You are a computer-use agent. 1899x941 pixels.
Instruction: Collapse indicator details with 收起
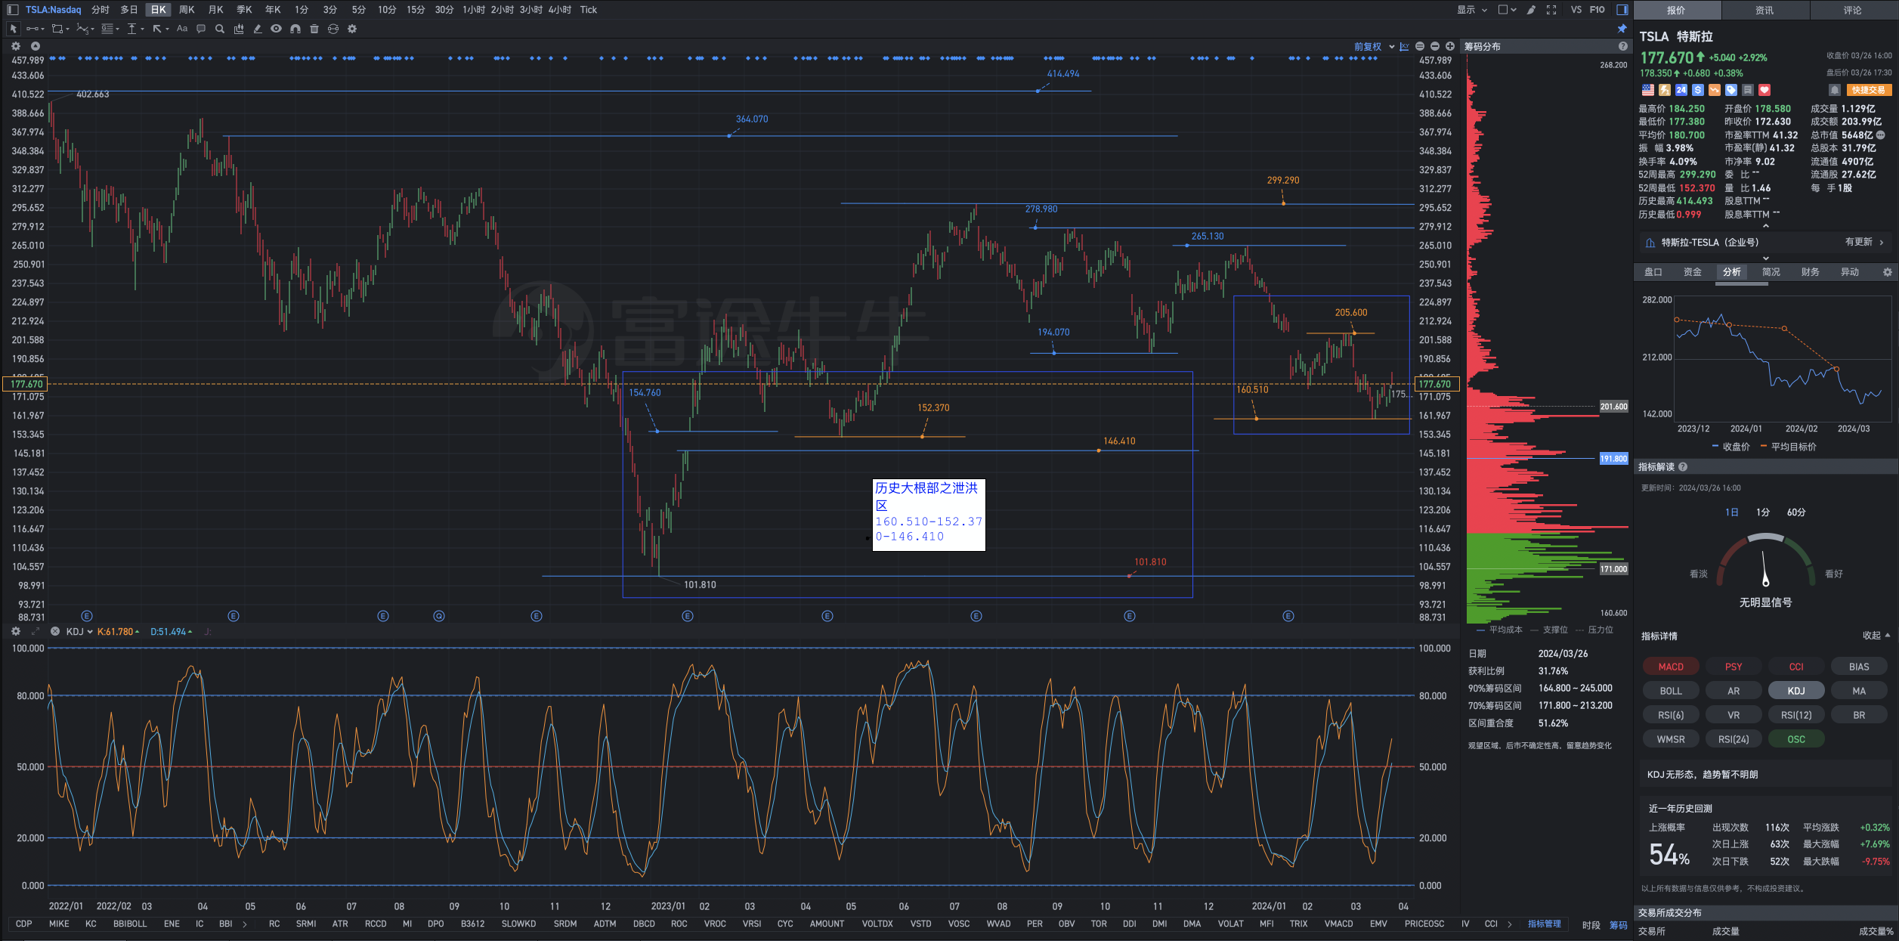[x=1876, y=636]
